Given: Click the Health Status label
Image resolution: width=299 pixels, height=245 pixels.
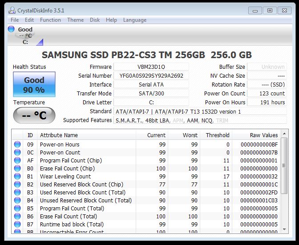Looking at the screenshot, I should [29, 67].
